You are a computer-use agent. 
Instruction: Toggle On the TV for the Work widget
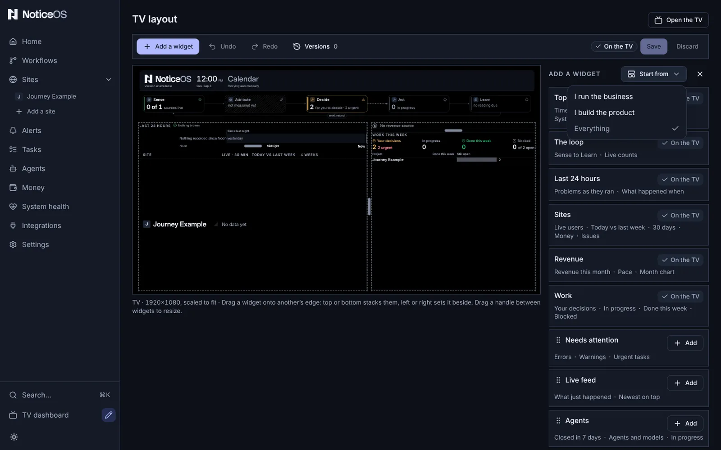[680, 296]
